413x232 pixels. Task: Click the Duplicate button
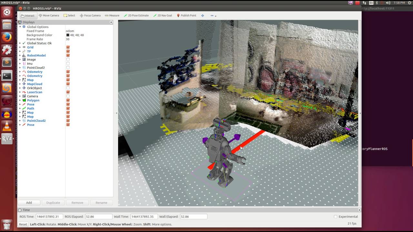tap(53, 203)
